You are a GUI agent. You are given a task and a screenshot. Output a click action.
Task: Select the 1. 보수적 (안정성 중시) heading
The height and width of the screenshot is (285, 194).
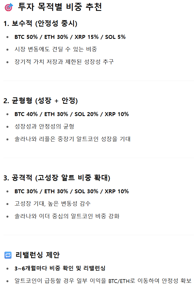click(40, 23)
